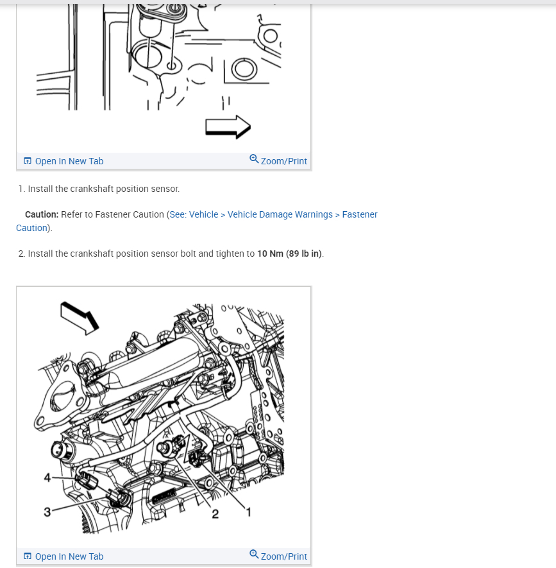Click the magnifier icon under the upper diagram

click(254, 159)
